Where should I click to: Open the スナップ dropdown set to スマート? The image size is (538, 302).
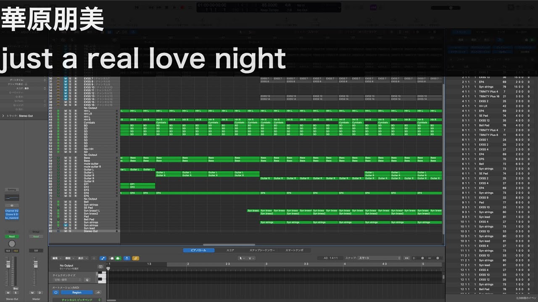[x=380, y=258]
